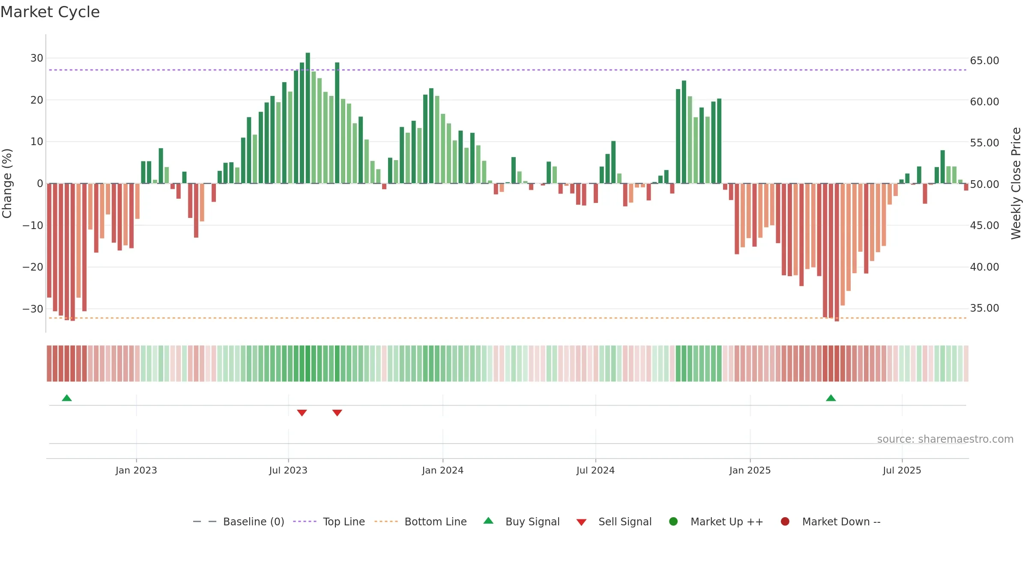The image size is (1028, 578).
Task: Click the Market Up ++ green legend dot
Action: 673,521
